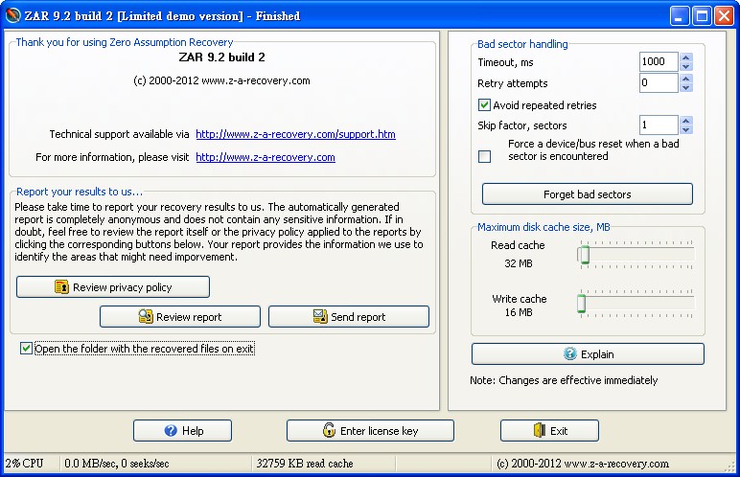Increase Retry attempts with the up arrow
Image resolution: width=740 pixels, height=477 pixels.
point(686,79)
